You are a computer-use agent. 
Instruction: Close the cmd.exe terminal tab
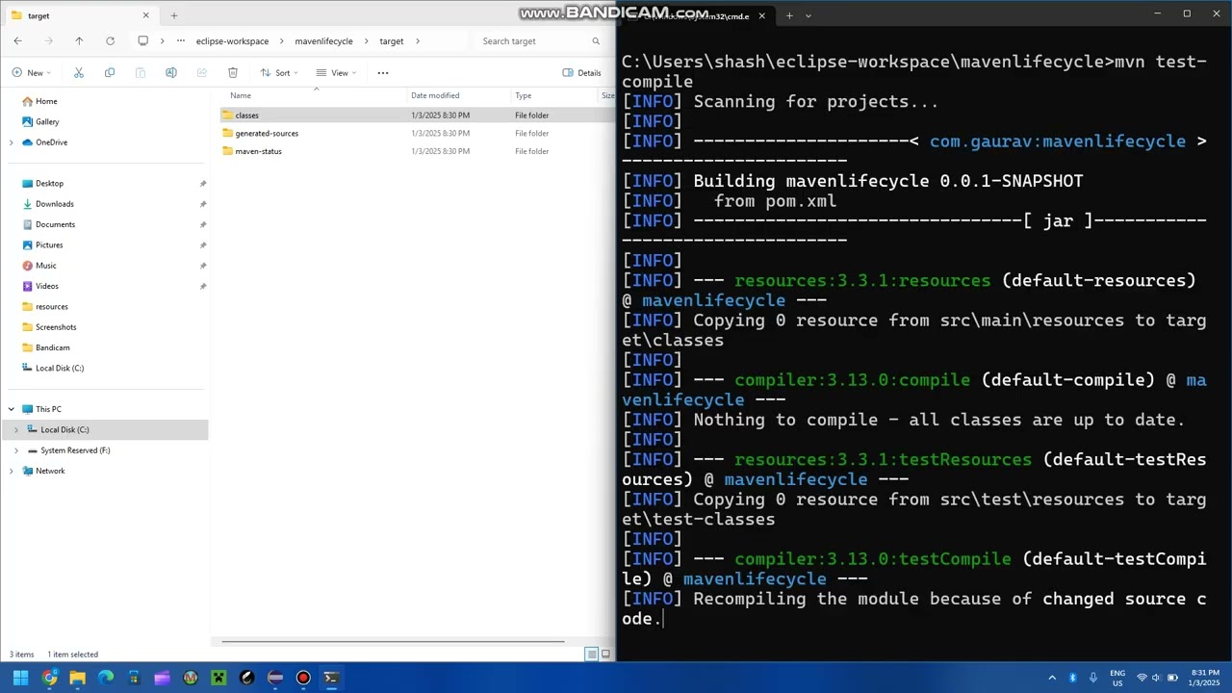[761, 15]
